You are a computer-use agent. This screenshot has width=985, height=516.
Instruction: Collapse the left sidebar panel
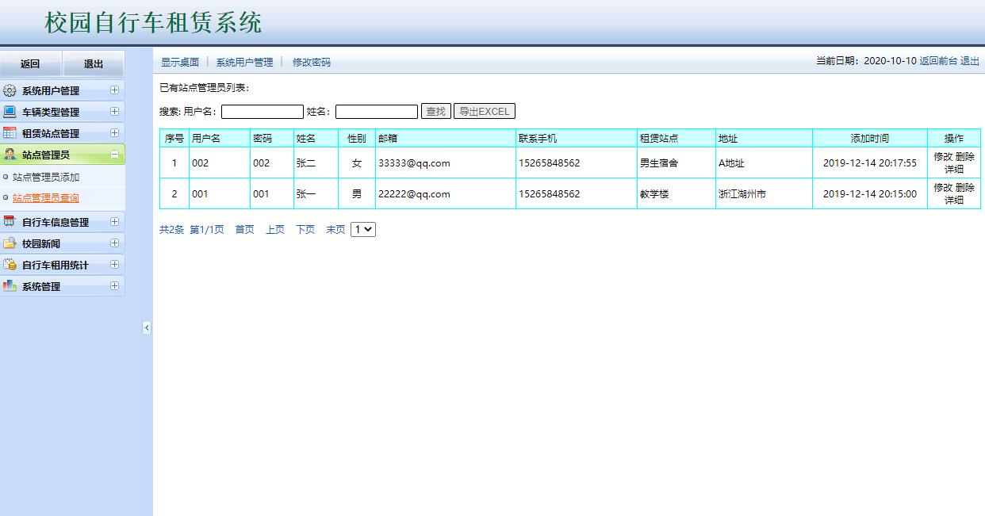(x=147, y=327)
